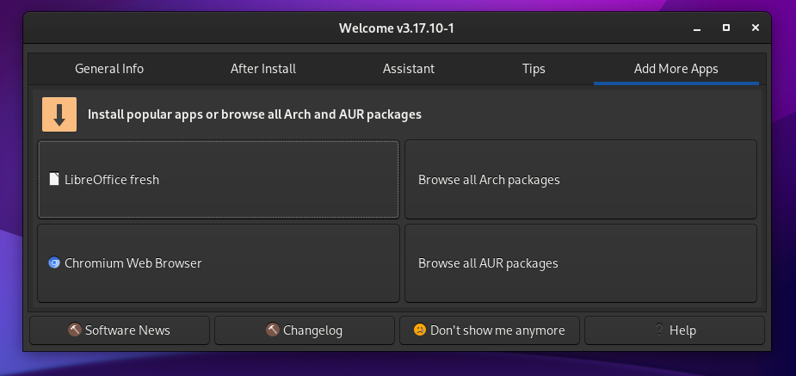This screenshot has height=376, width=796.
Task: Click the orange download arrow icon
Action: point(59,114)
